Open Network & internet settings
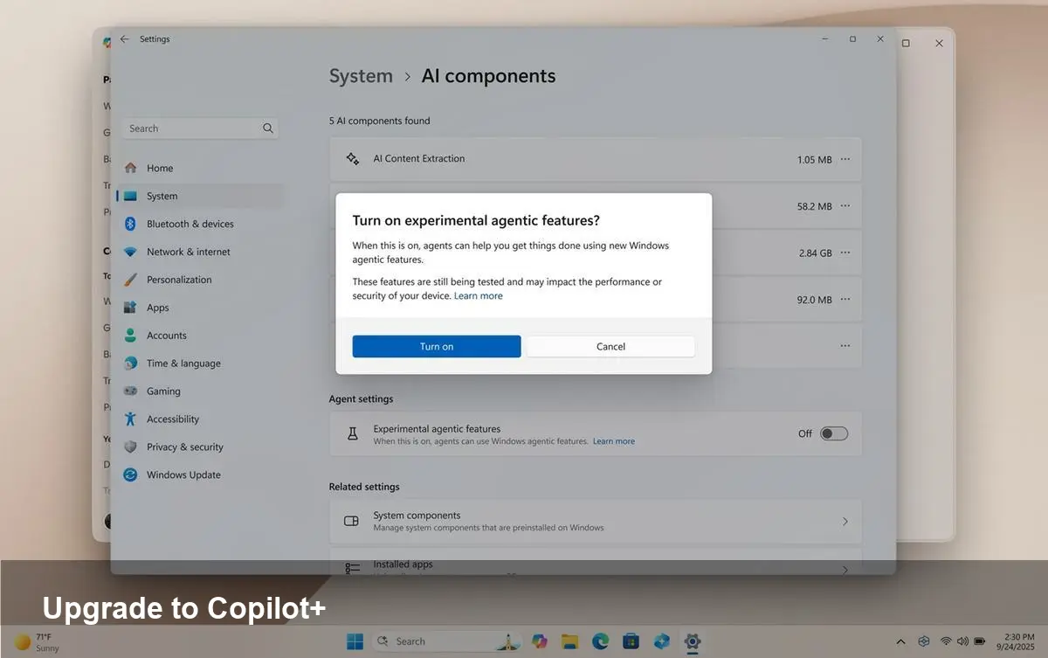 (x=188, y=251)
